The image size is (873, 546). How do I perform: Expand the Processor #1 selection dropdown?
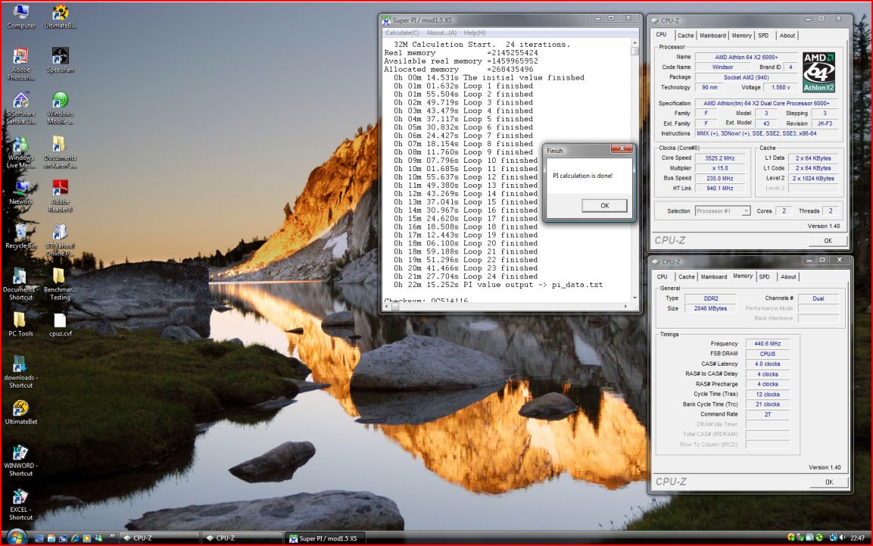(x=746, y=211)
